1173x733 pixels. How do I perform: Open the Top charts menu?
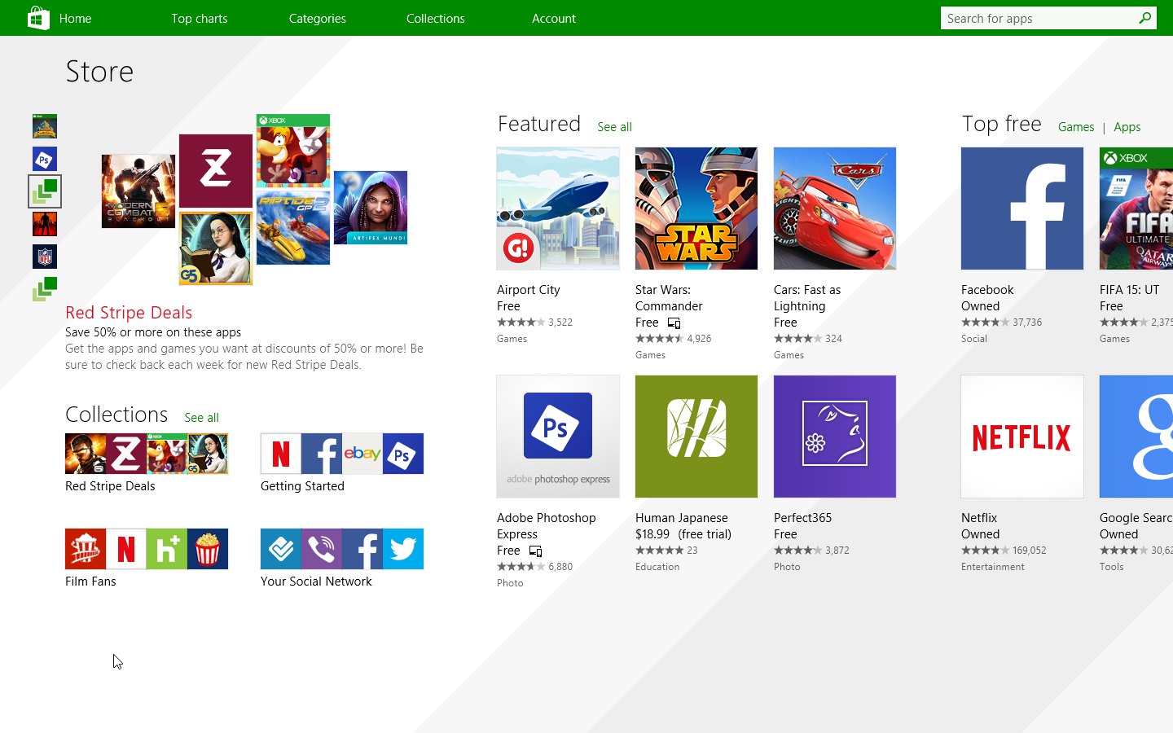tap(199, 18)
